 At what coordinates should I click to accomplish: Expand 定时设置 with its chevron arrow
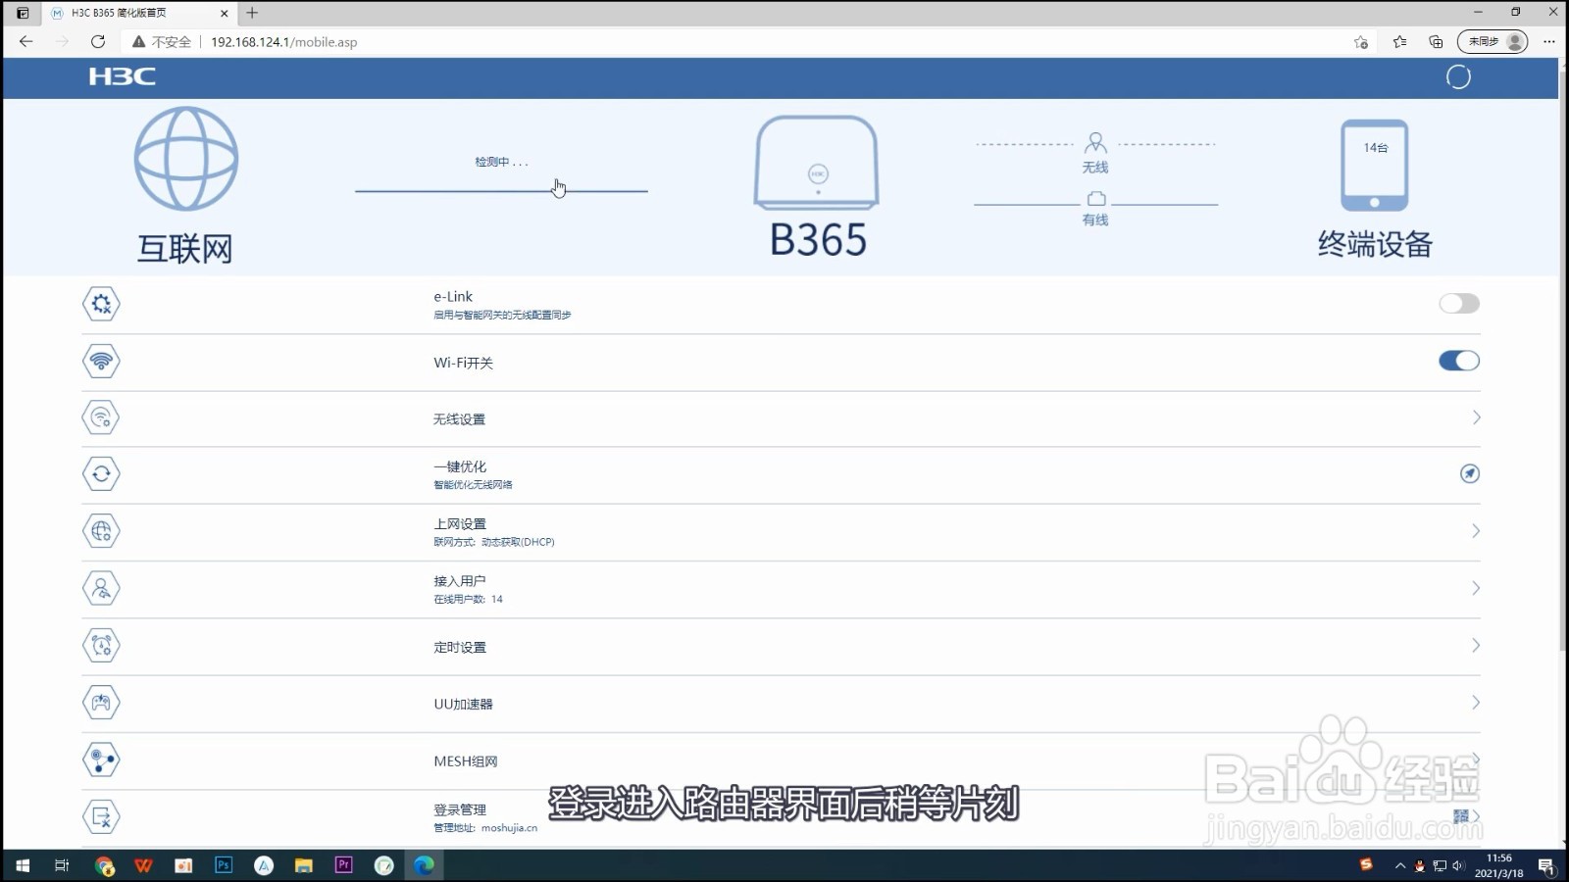pyautogui.click(x=1476, y=645)
